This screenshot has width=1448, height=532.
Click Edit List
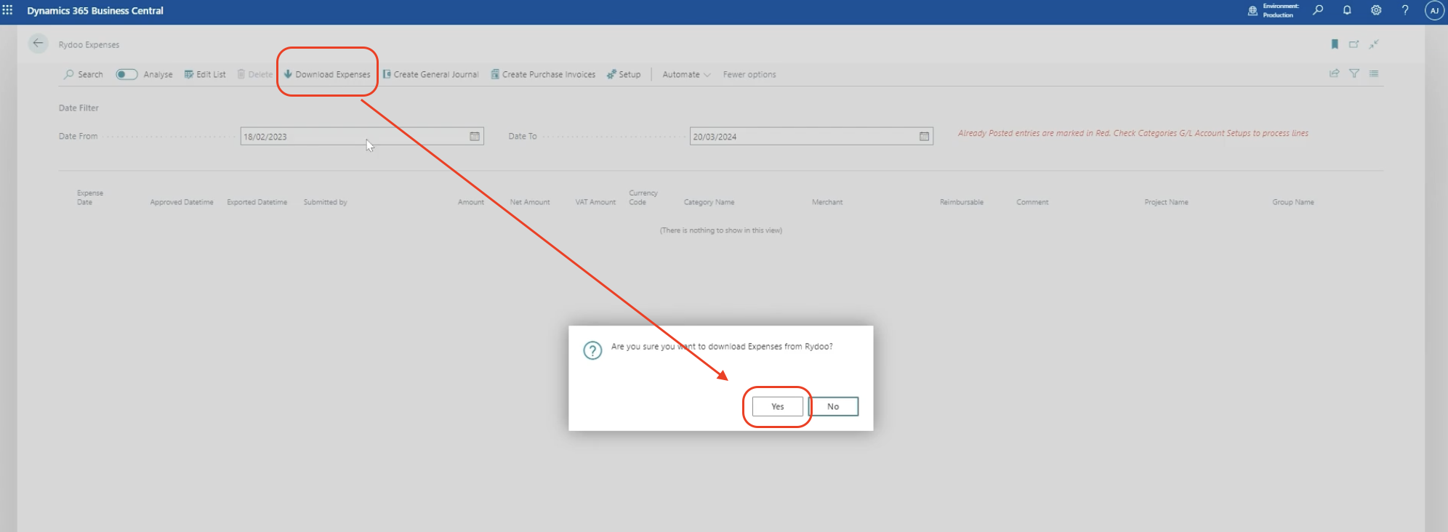(205, 74)
